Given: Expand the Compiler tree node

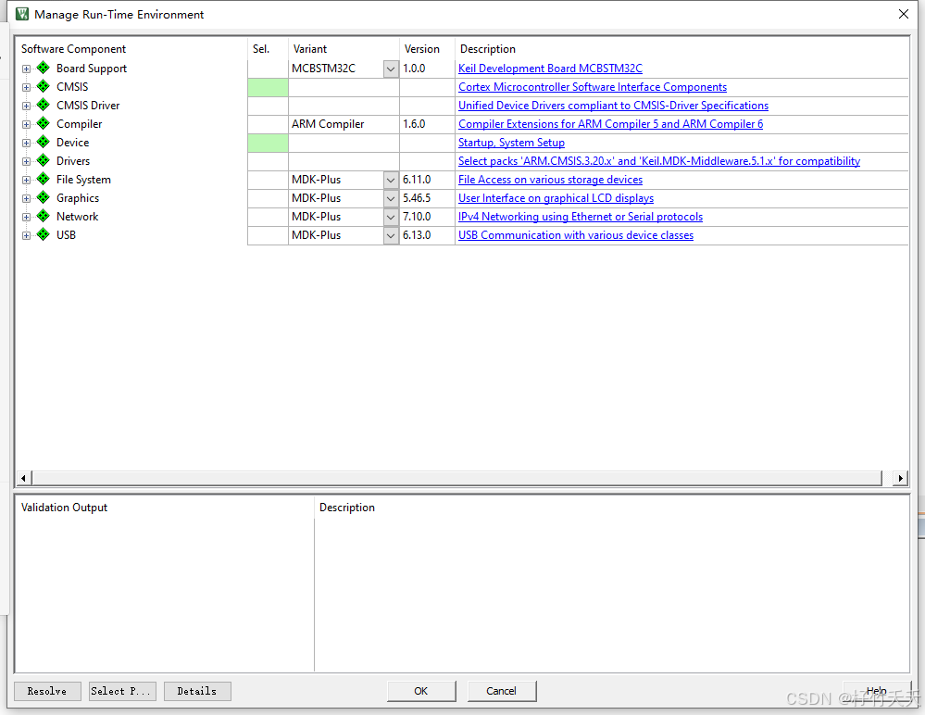Looking at the screenshot, I should [26, 124].
